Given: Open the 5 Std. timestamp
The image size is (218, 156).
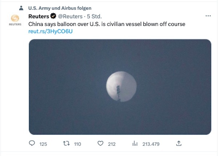Looking at the screenshot, I should (94, 16).
